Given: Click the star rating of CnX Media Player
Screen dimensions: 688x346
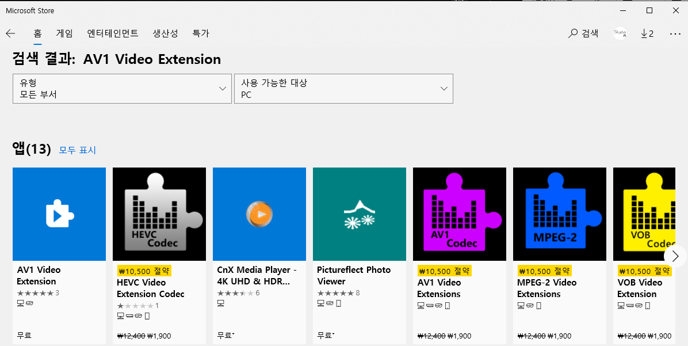Looking at the screenshot, I should pyautogui.click(x=235, y=293).
